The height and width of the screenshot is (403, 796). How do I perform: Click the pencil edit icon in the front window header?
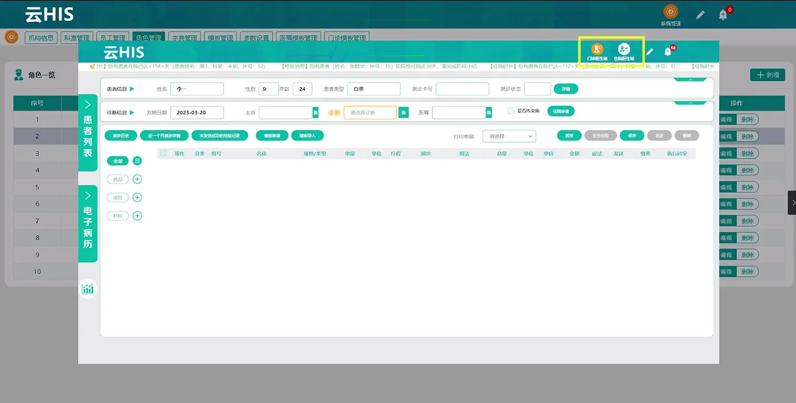click(650, 52)
